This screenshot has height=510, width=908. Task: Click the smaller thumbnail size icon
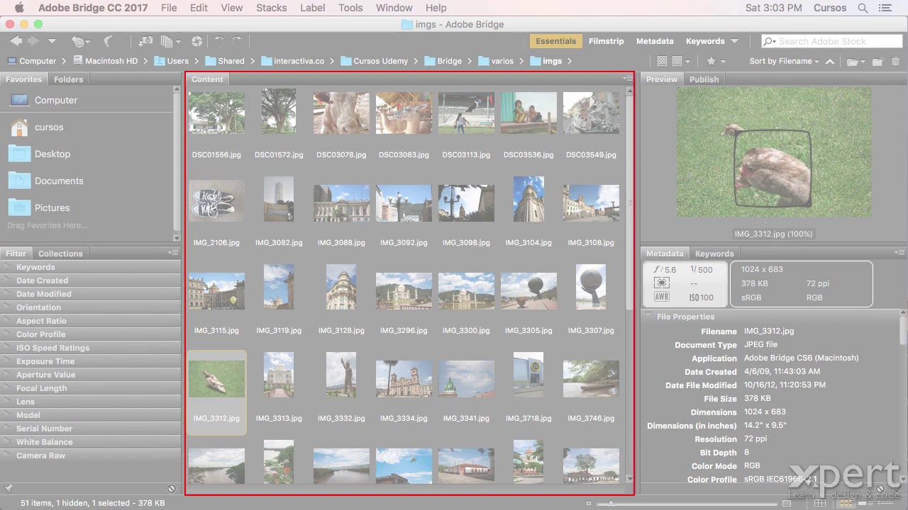[x=588, y=504]
